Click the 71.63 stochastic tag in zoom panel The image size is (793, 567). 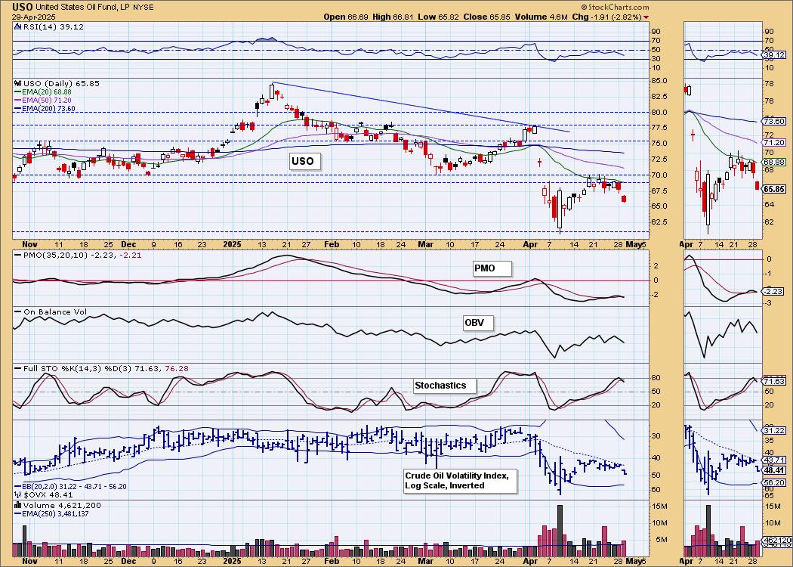click(x=775, y=382)
